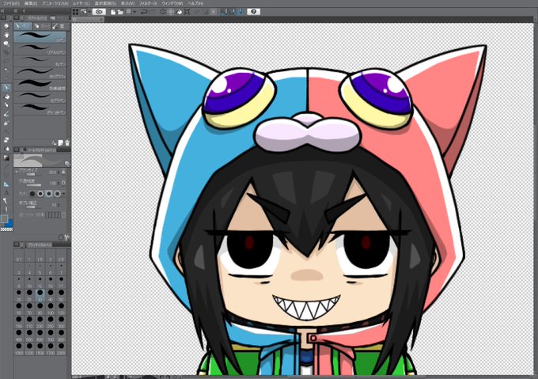Open dropdown next to save icon

[x=134, y=12]
